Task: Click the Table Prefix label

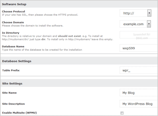Action: point(11,70)
